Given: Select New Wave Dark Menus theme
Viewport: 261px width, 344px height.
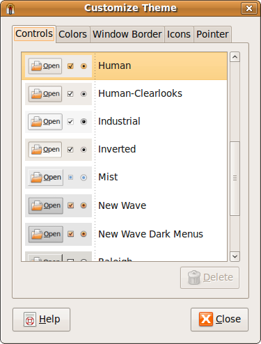Looking at the screenshot, I should coord(150,234).
